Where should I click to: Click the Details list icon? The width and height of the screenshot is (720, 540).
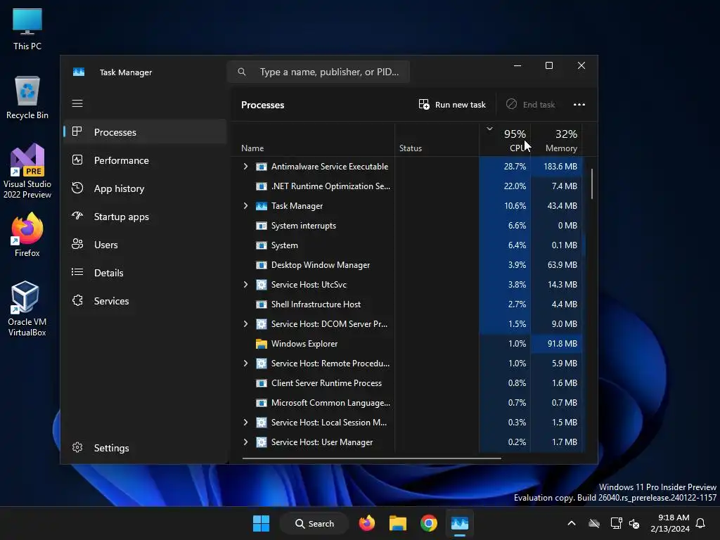pos(77,272)
